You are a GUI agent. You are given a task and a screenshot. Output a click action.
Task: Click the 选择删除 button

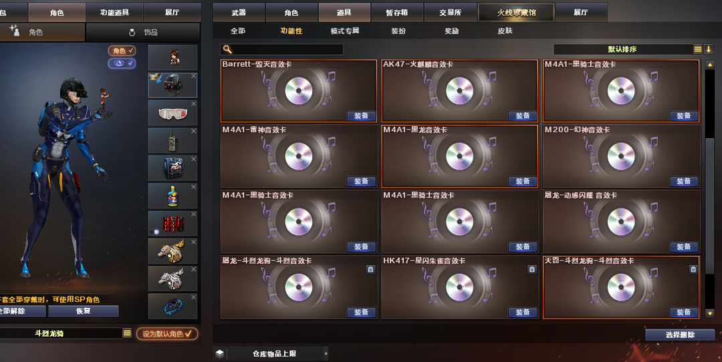pyautogui.click(x=680, y=335)
